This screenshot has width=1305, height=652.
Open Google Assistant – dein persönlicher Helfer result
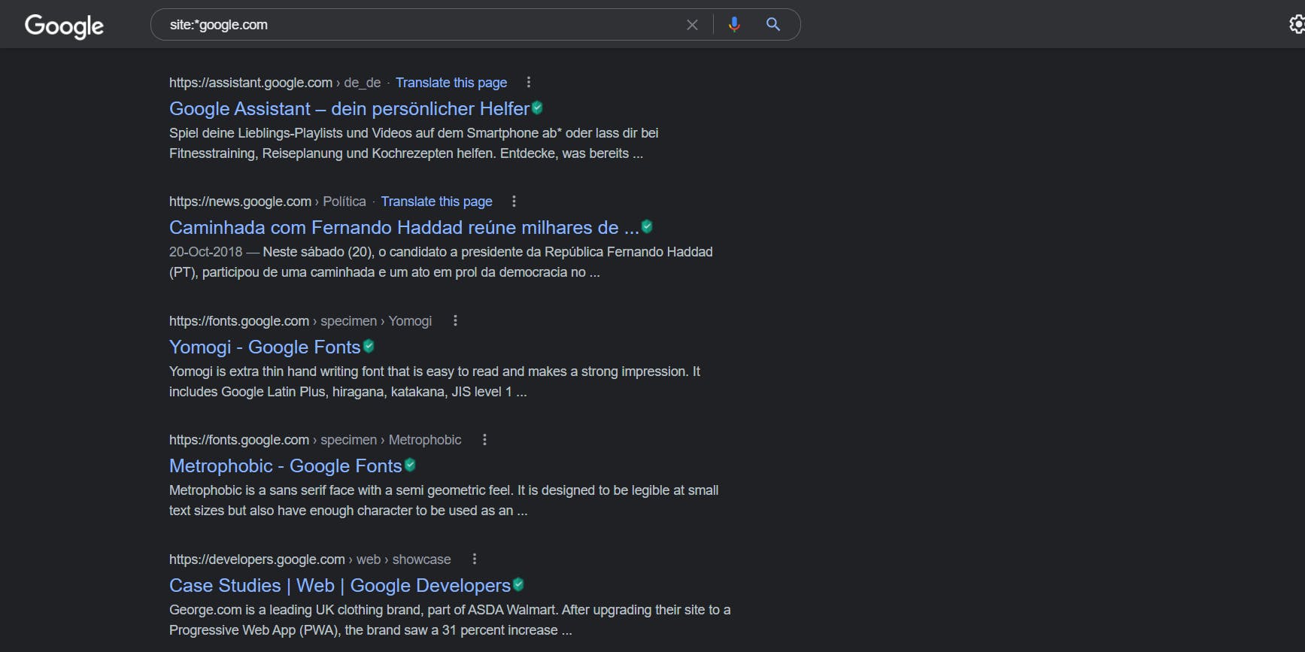(x=349, y=108)
